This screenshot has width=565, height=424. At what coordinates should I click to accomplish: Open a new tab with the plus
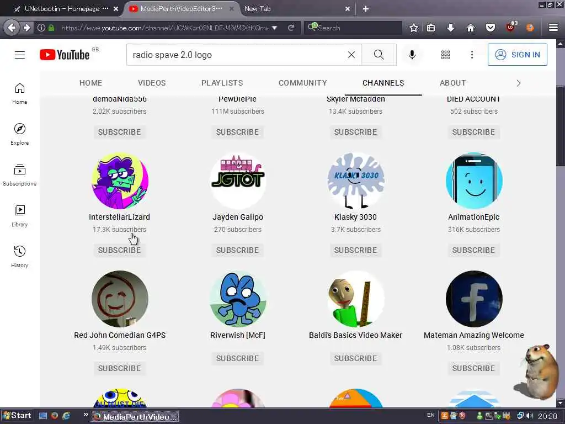(366, 9)
